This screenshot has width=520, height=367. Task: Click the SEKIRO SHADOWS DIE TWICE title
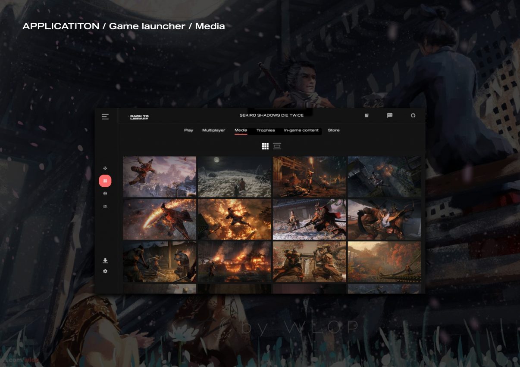272,115
